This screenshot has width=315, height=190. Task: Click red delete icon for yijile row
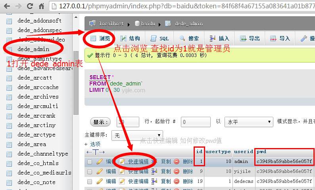pos(177,171)
